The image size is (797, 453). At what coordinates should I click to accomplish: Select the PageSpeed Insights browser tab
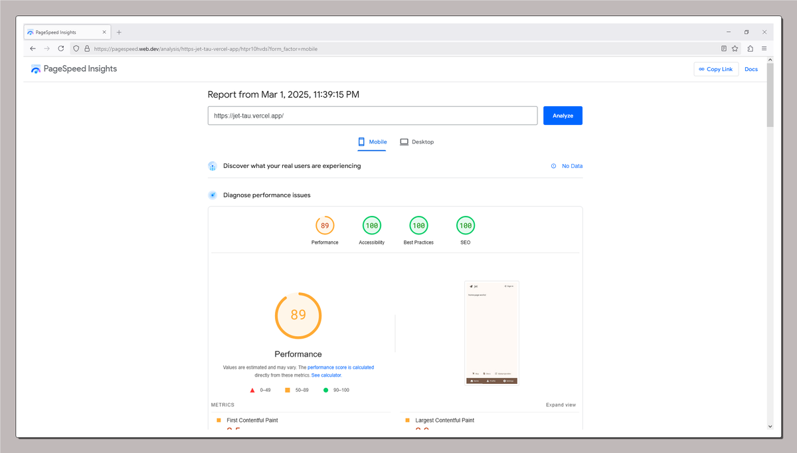click(x=68, y=32)
